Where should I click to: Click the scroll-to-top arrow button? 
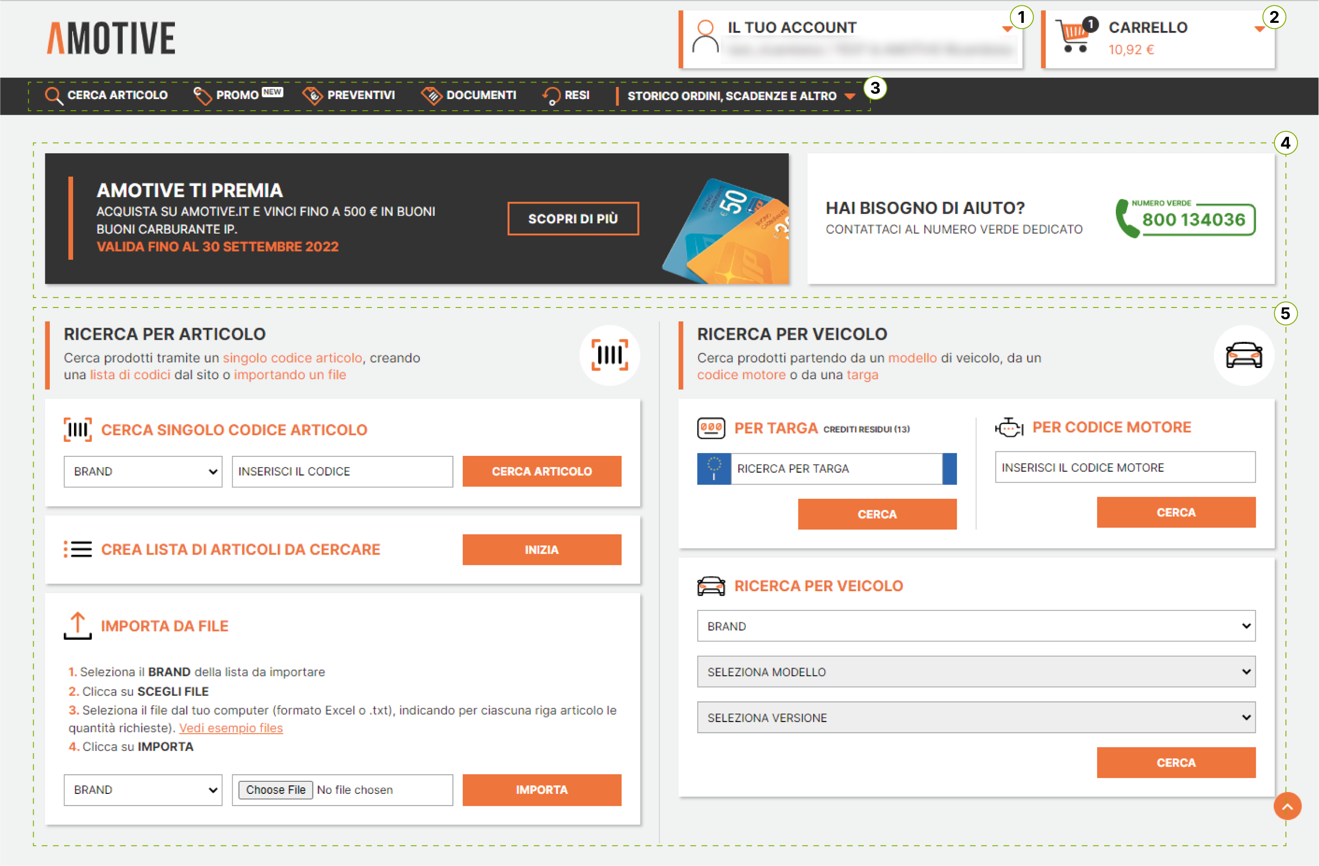click(x=1287, y=806)
